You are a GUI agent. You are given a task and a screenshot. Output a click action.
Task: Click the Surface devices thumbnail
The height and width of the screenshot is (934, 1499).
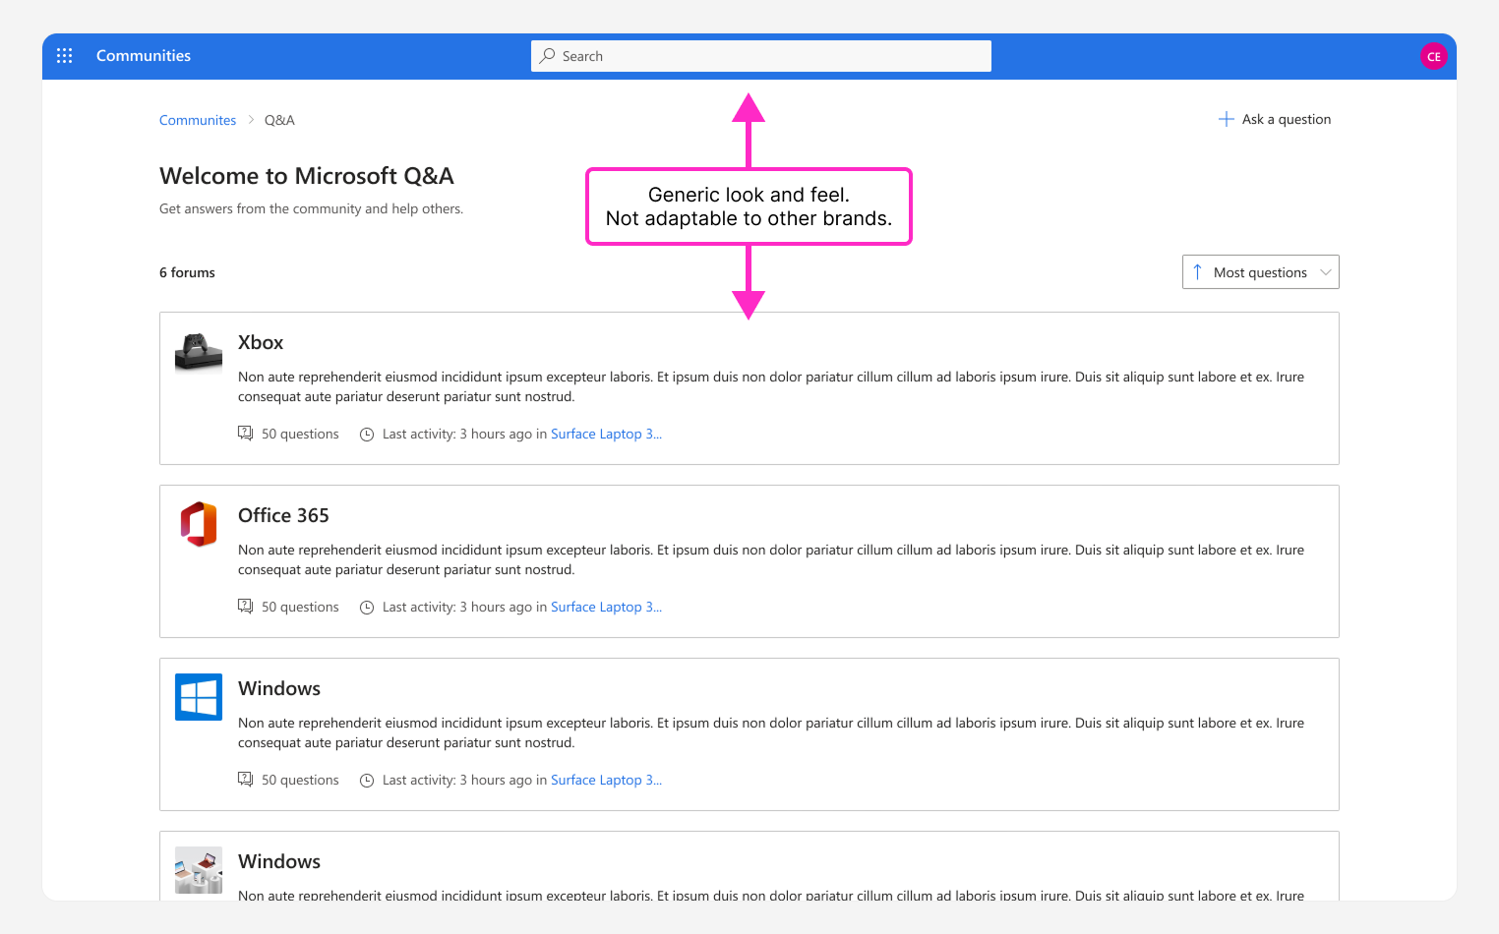tap(199, 871)
